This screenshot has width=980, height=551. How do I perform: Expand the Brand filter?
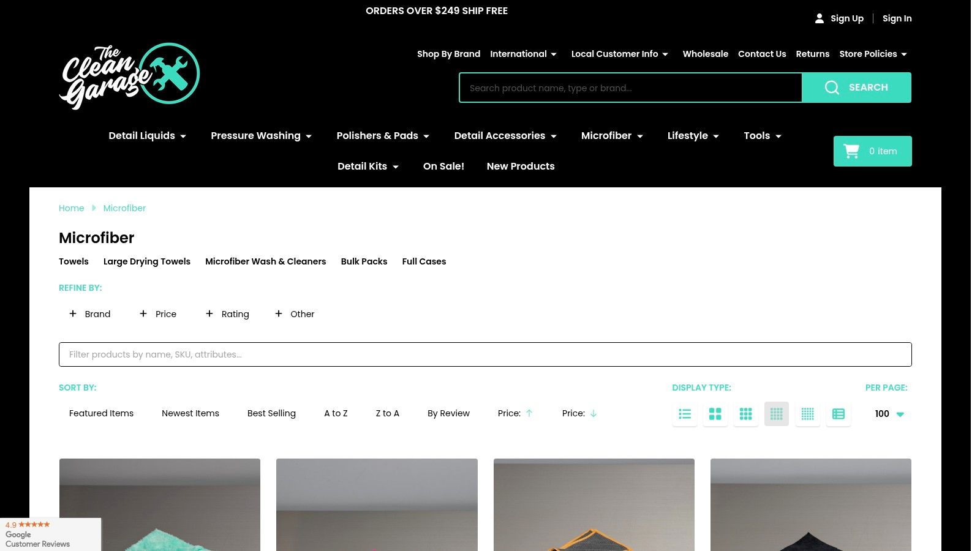click(x=90, y=314)
